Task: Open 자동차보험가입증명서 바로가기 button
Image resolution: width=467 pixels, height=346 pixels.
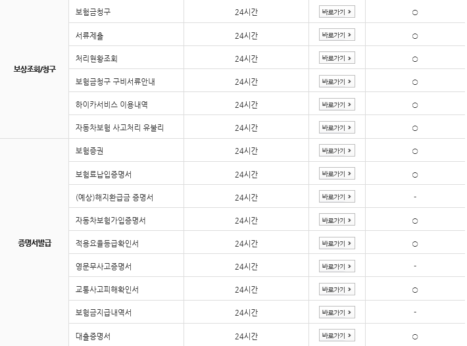Action: pyautogui.click(x=337, y=220)
